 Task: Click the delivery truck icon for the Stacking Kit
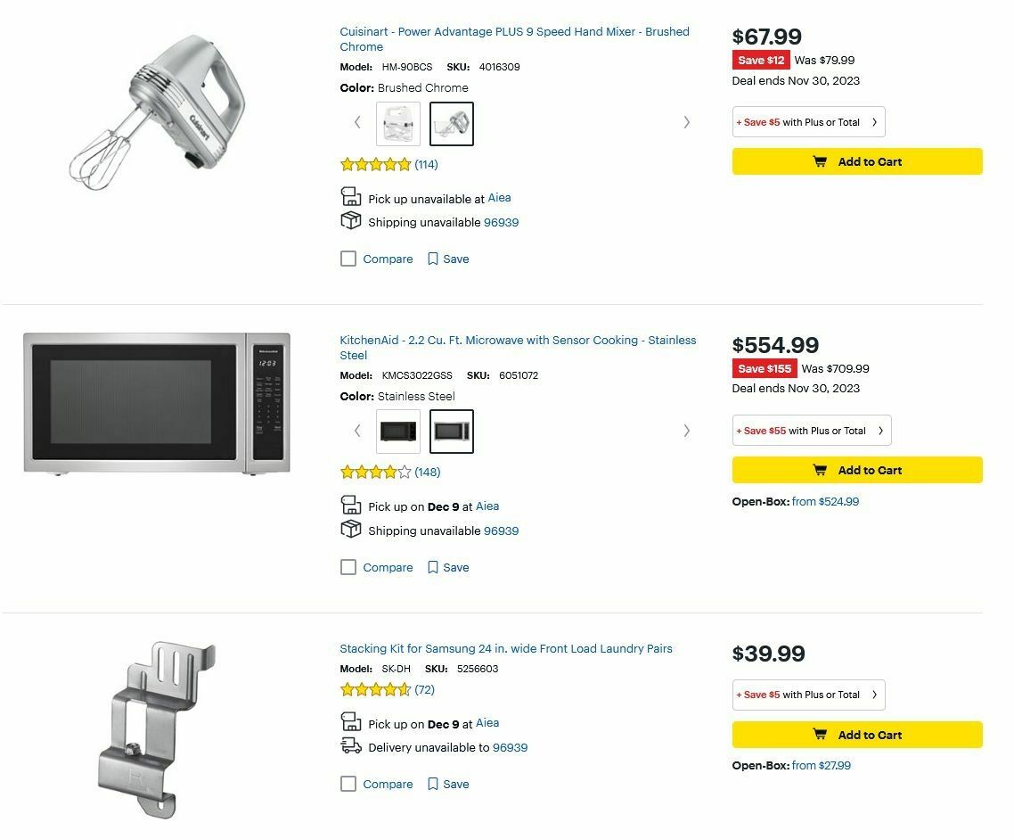(x=350, y=746)
